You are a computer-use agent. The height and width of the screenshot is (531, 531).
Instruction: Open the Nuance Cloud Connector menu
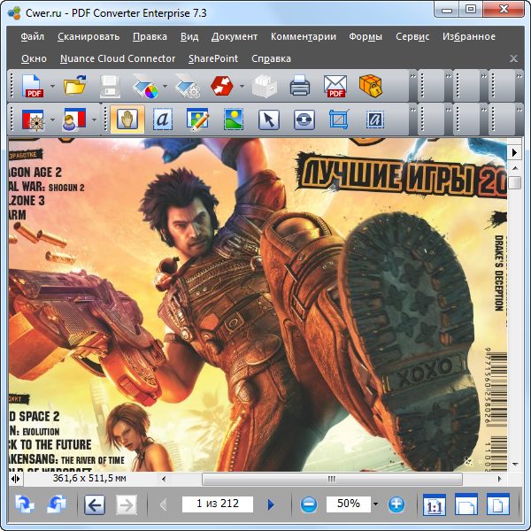(x=118, y=58)
